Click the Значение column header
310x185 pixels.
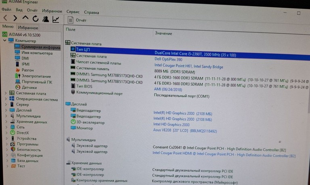point(163,34)
